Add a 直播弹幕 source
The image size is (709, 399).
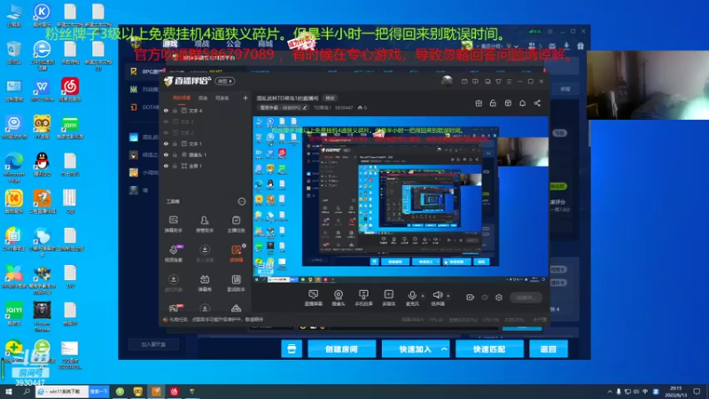(314, 298)
